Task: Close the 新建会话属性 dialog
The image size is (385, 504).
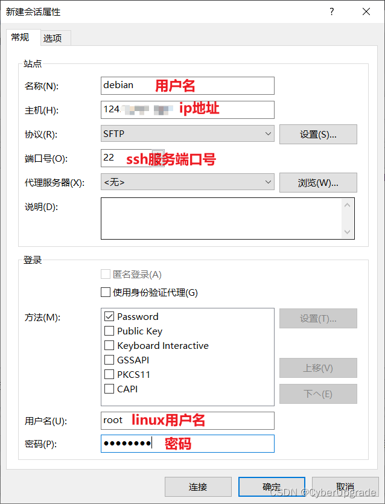Action: [x=366, y=11]
